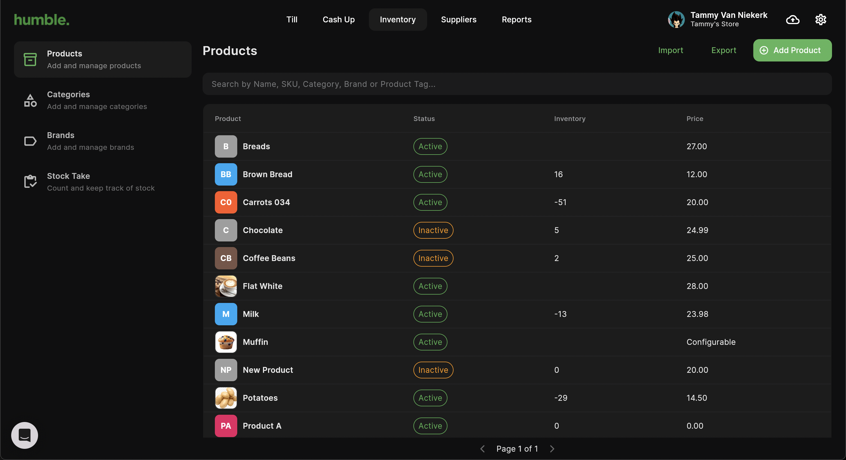Click the BB tile for Brown Bread
Screen dimensions: 846x460
(225, 174)
